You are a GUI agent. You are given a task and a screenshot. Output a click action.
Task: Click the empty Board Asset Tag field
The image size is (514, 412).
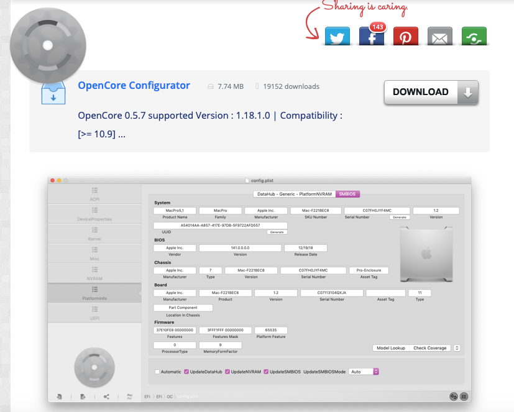pyautogui.click(x=385, y=293)
